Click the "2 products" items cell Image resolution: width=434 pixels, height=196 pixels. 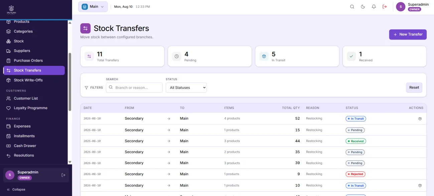click(x=232, y=152)
